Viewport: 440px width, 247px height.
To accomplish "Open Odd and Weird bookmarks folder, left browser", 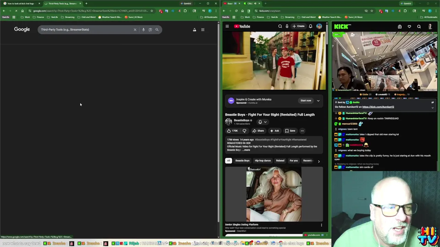I will point(86,17).
